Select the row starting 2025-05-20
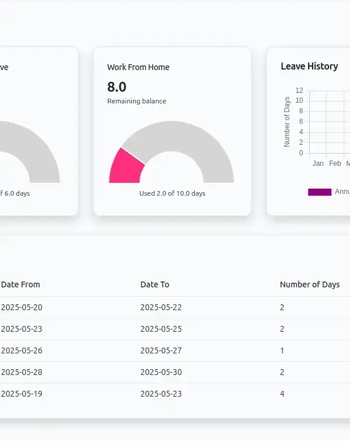The height and width of the screenshot is (441, 350). (22, 307)
